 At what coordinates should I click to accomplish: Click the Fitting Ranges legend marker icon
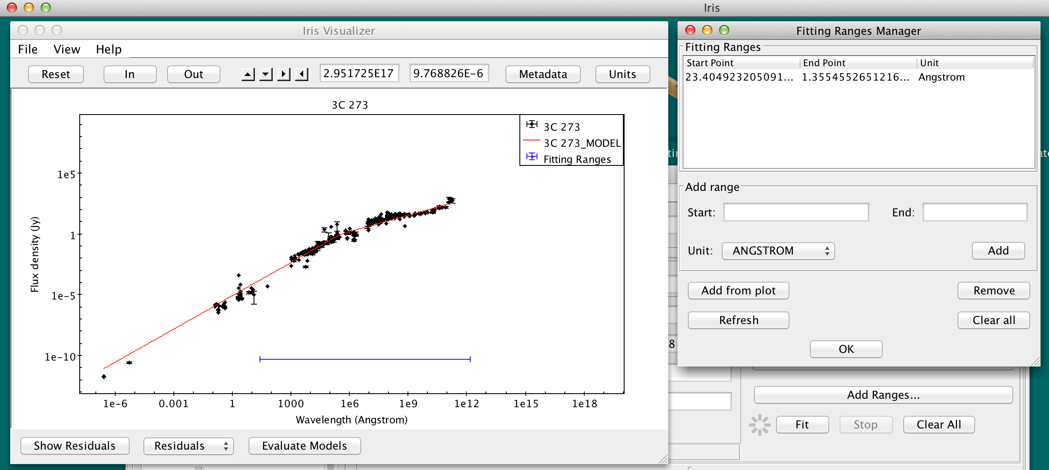(x=532, y=157)
